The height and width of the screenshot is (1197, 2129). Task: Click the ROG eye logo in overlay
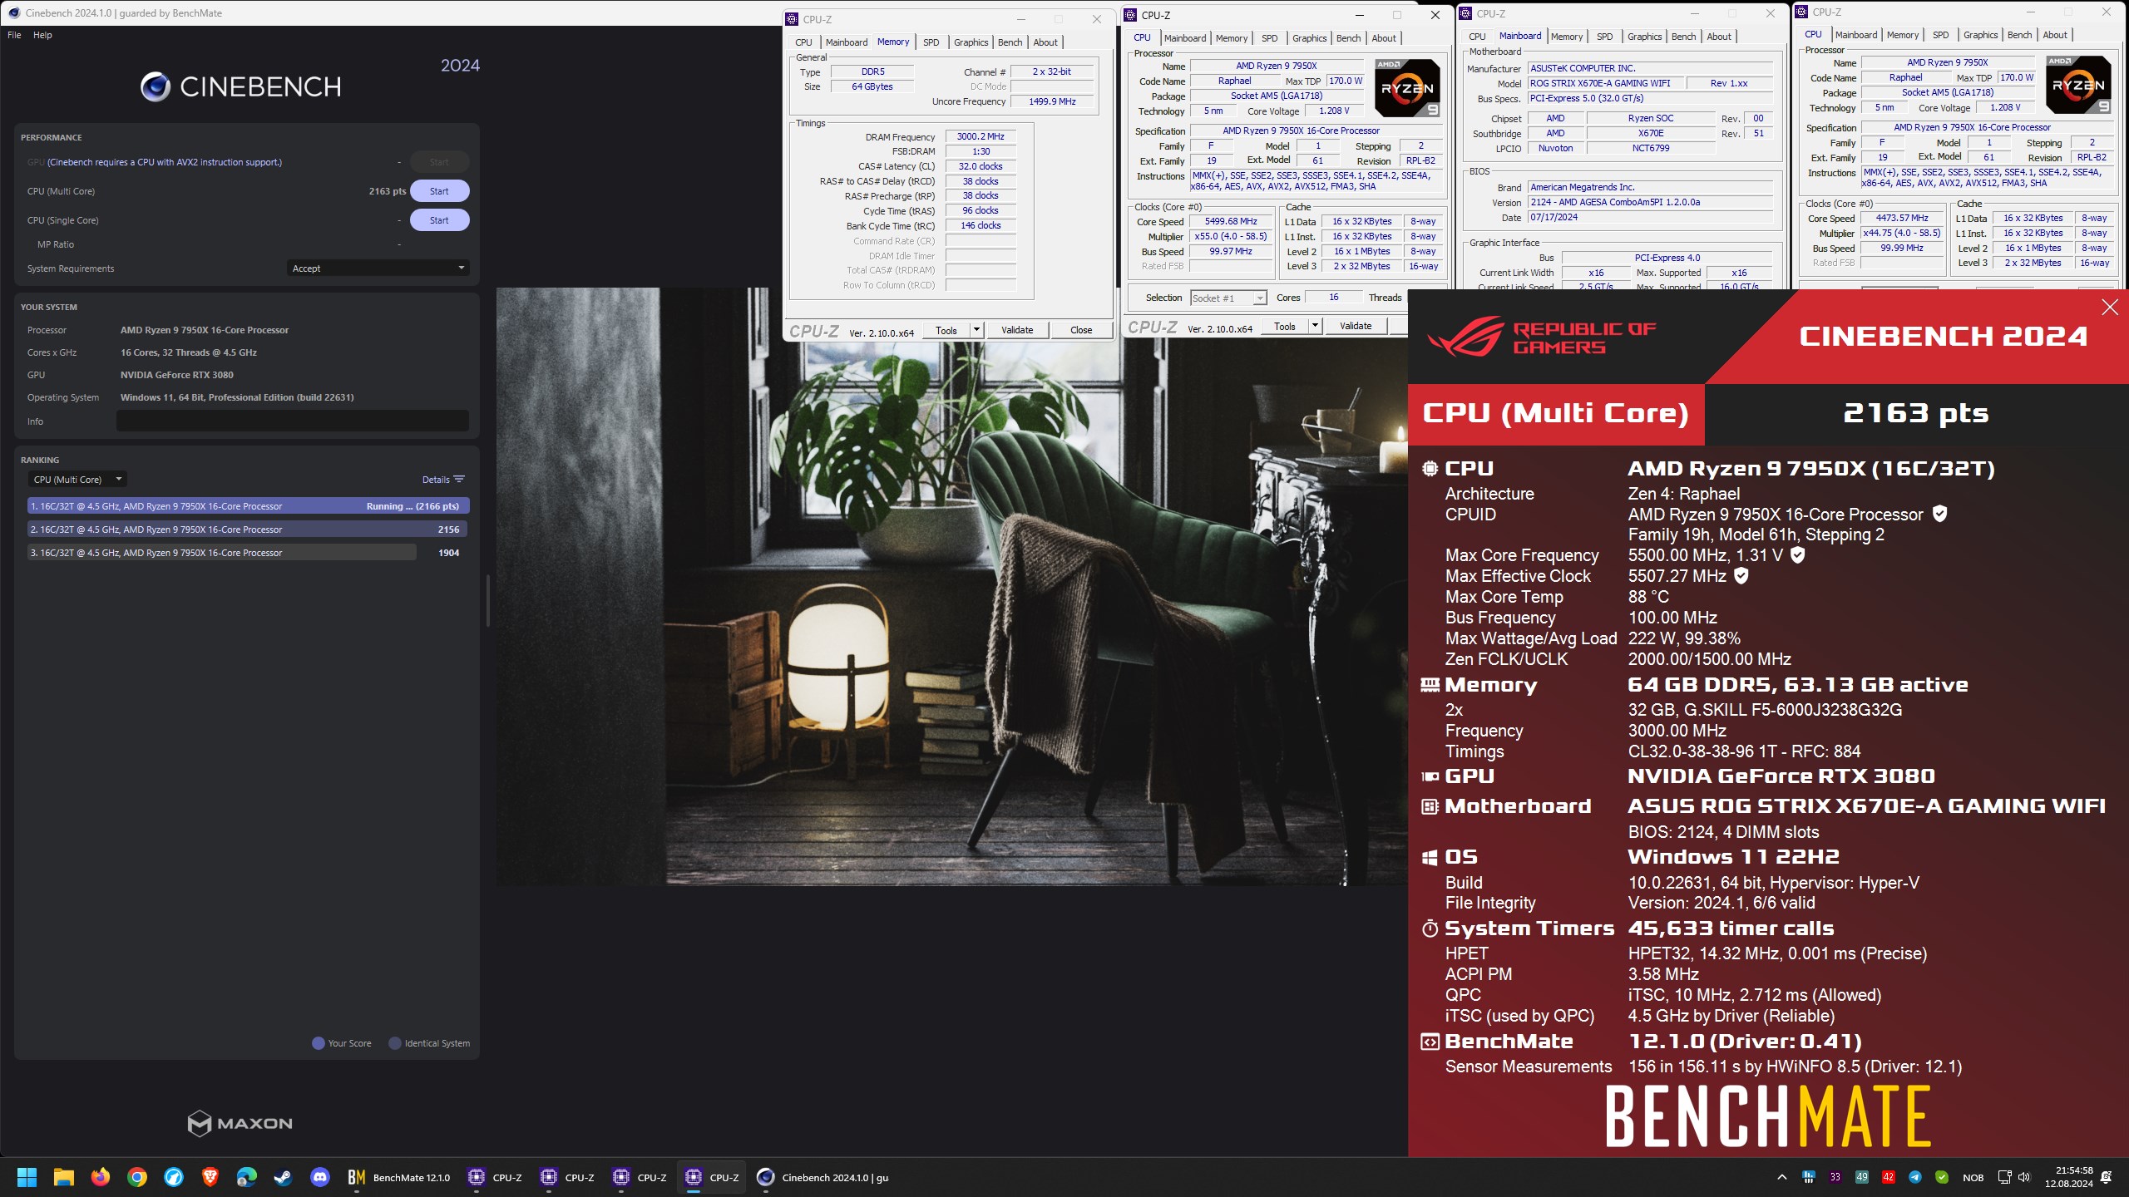coord(1465,337)
